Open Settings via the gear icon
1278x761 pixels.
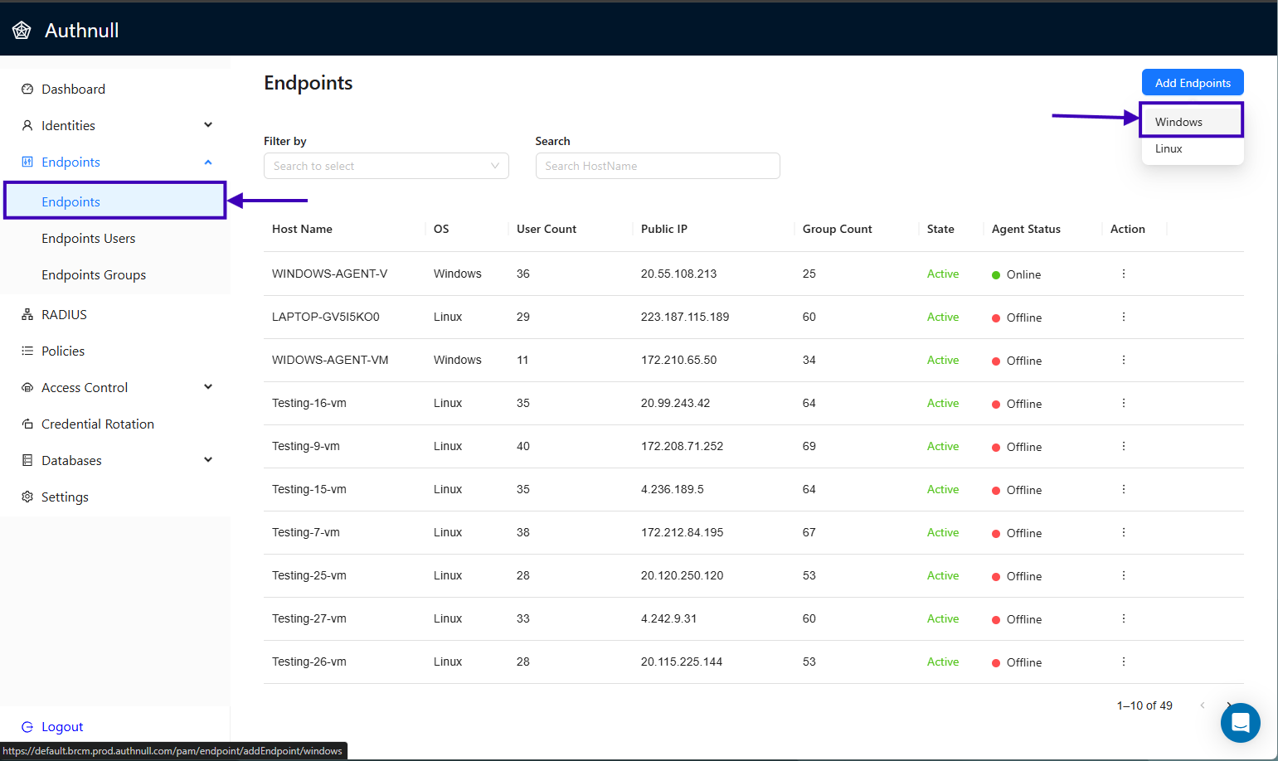click(x=27, y=497)
